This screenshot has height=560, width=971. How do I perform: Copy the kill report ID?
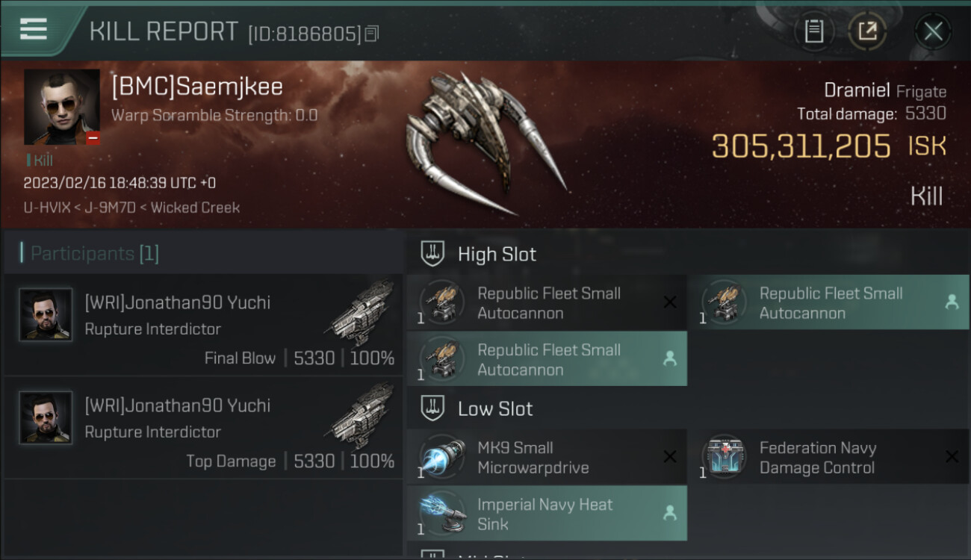pos(371,34)
